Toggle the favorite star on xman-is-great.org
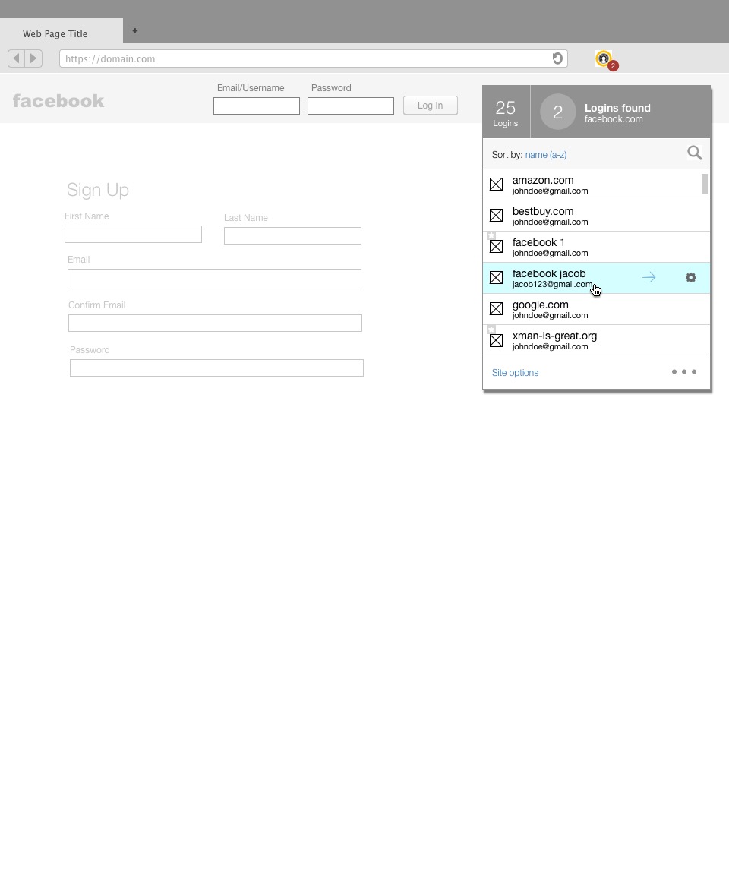The height and width of the screenshot is (890, 729). coord(491,329)
